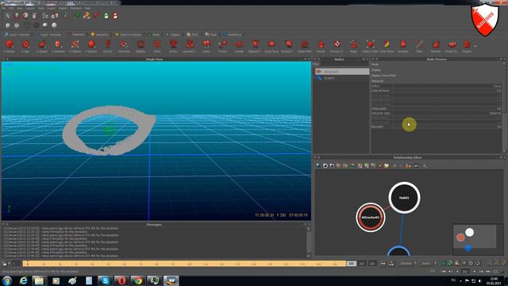Add a k Volume daemon from shelf
This screenshot has height=286, width=508.
(9, 46)
